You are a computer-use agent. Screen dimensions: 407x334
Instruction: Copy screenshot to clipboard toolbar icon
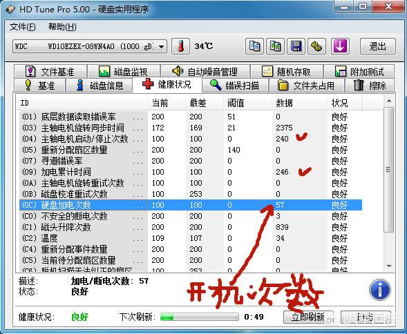point(275,46)
